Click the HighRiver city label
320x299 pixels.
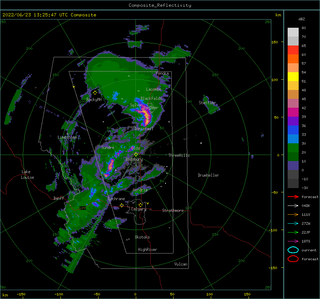[x=148, y=250]
